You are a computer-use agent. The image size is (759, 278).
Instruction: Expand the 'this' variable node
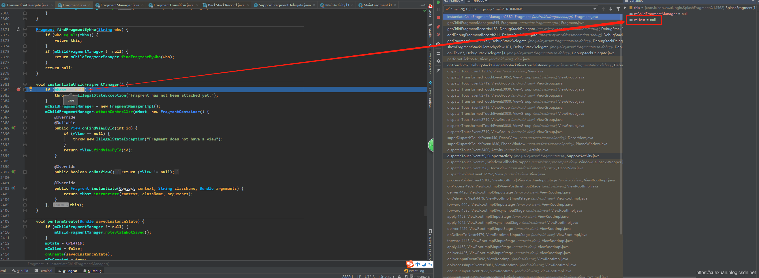(625, 8)
